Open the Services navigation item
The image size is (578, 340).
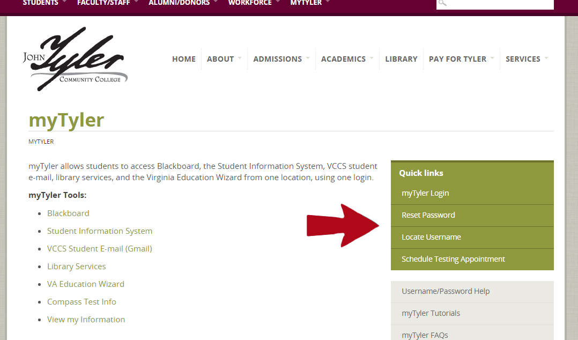coord(523,59)
